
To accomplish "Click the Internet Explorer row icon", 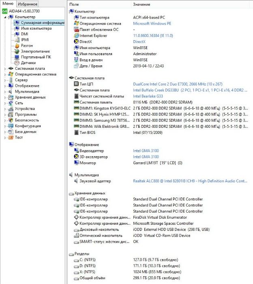I will 76,36.
